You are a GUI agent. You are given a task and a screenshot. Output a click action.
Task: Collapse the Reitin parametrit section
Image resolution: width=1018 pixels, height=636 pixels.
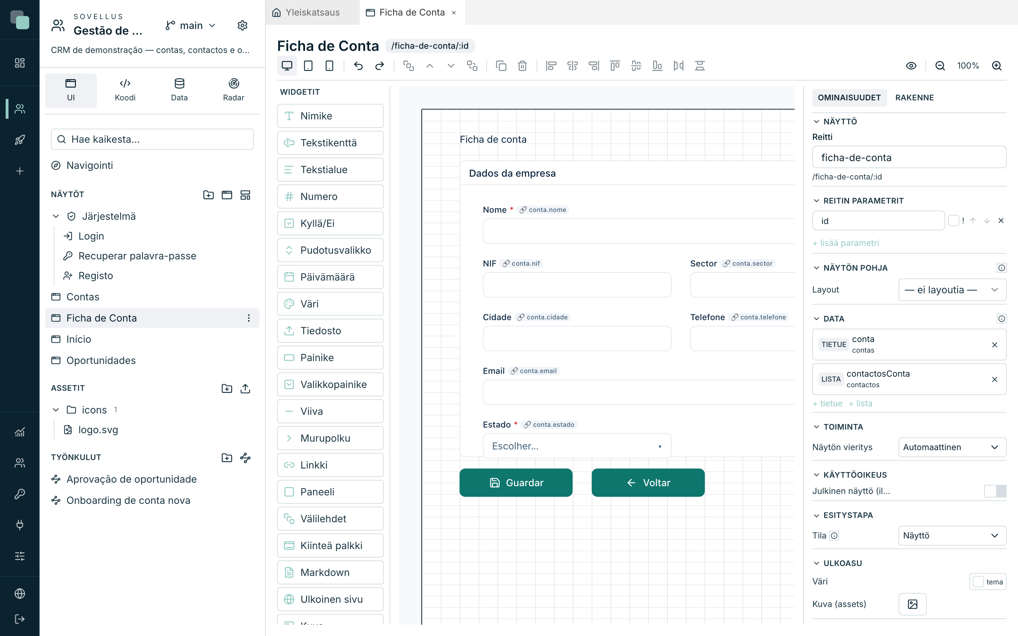(x=817, y=201)
